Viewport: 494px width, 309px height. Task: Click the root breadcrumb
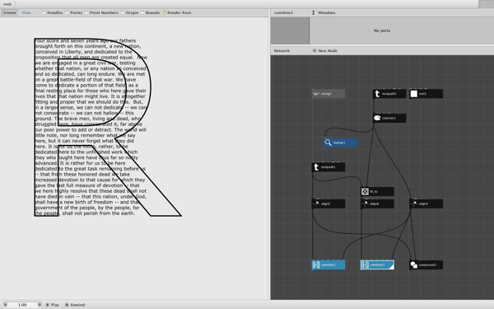[x=7, y=4]
